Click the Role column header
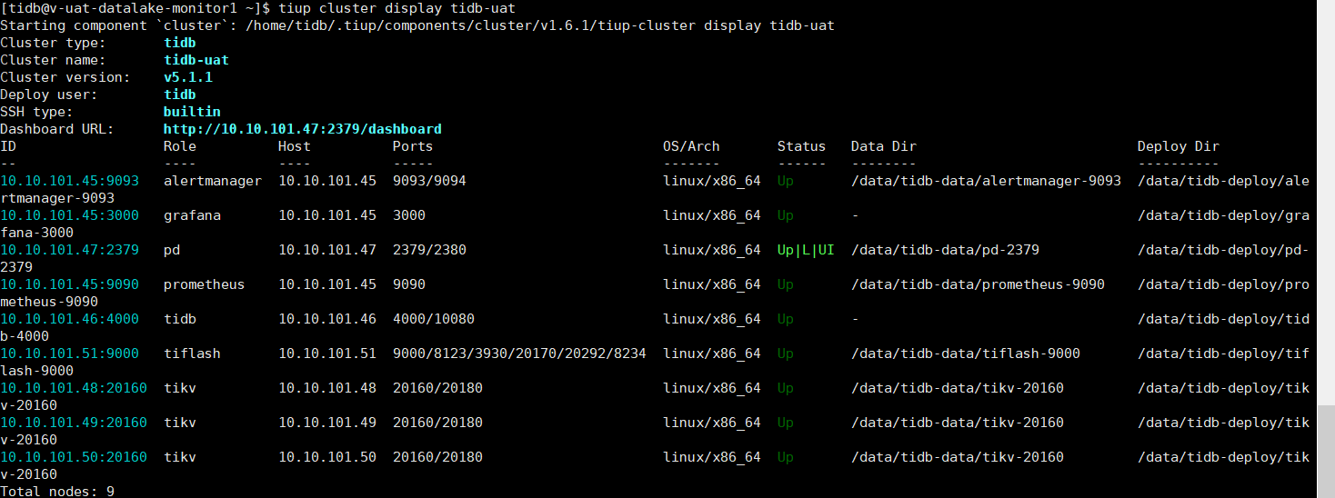1335x498 pixels. [x=180, y=146]
